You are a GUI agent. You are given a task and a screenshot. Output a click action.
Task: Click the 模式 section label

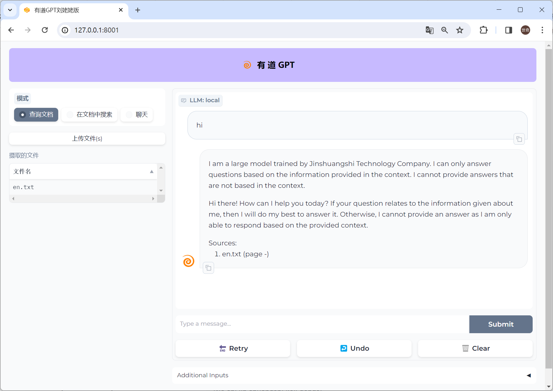[x=23, y=98]
